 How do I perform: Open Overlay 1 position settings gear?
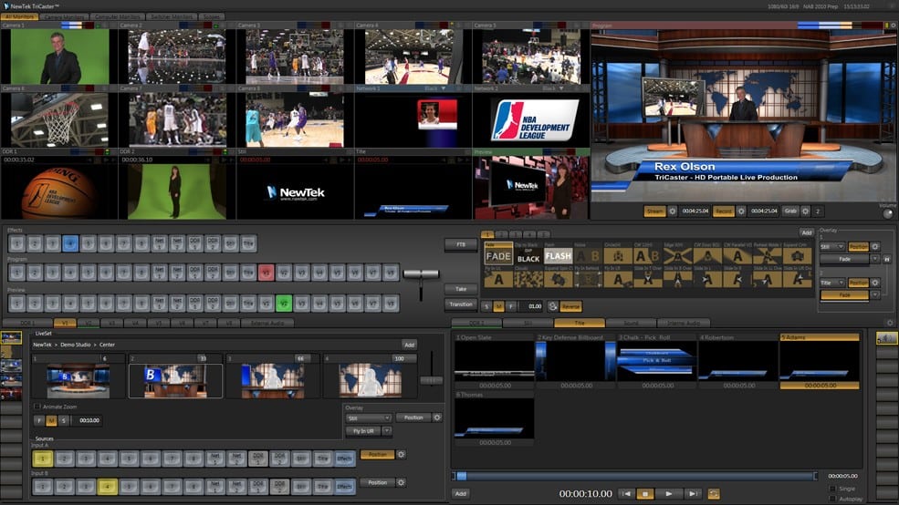tap(875, 247)
